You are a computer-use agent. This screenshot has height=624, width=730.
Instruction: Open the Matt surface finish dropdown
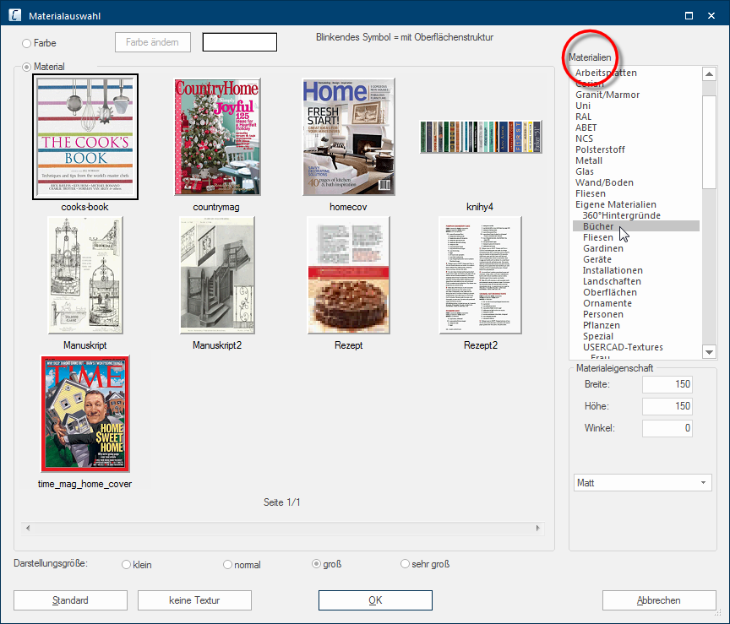(643, 483)
